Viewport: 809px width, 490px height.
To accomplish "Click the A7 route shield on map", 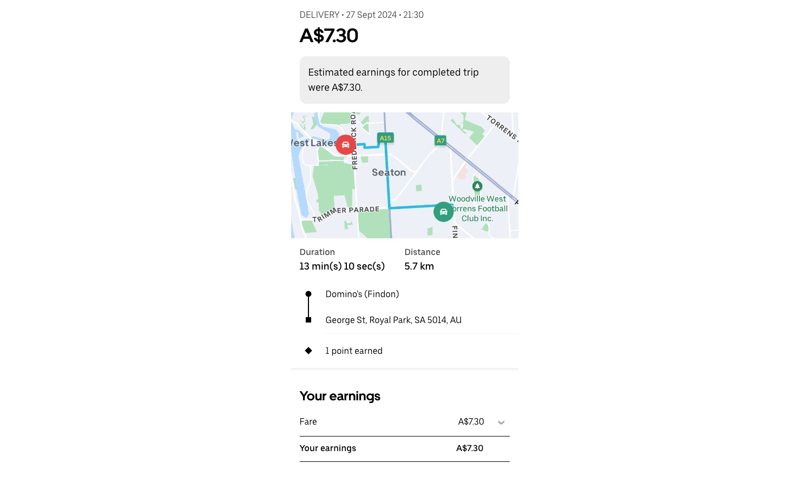I will [440, 141].
